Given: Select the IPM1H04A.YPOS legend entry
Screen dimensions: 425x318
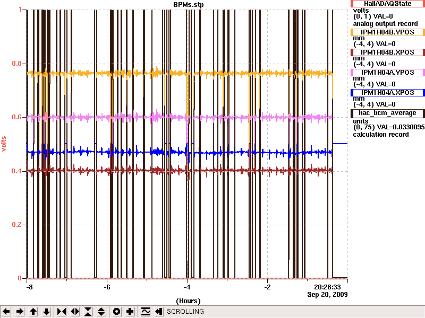Looking at the screenshot, I should (x=388, y=73).
